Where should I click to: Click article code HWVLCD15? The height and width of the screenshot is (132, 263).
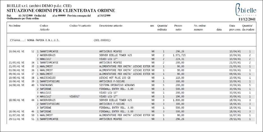[x=45, y=93]
